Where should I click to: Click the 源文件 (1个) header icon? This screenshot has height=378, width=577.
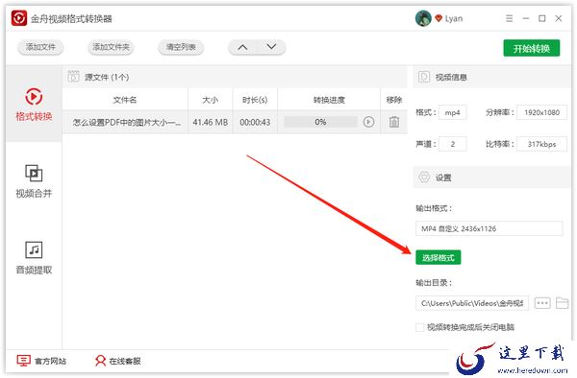pos(74,77)
